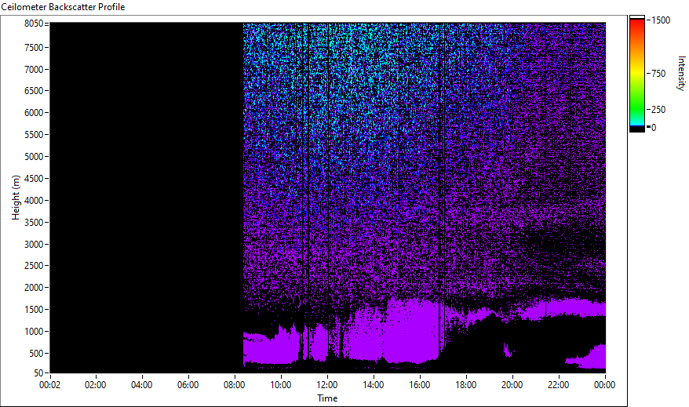Click the 7500 height axis value
This screenshot has width=689, height=407.
(34, 47)
